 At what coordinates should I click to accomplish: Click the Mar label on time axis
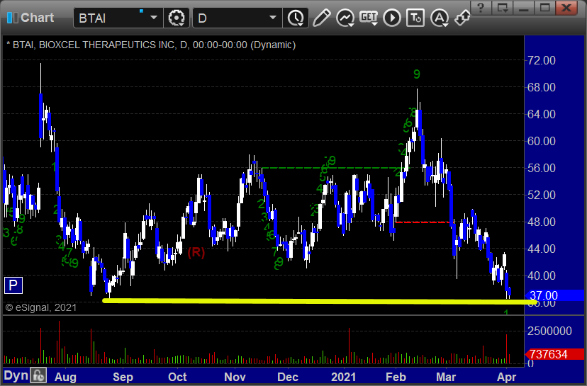click(445, 377)
